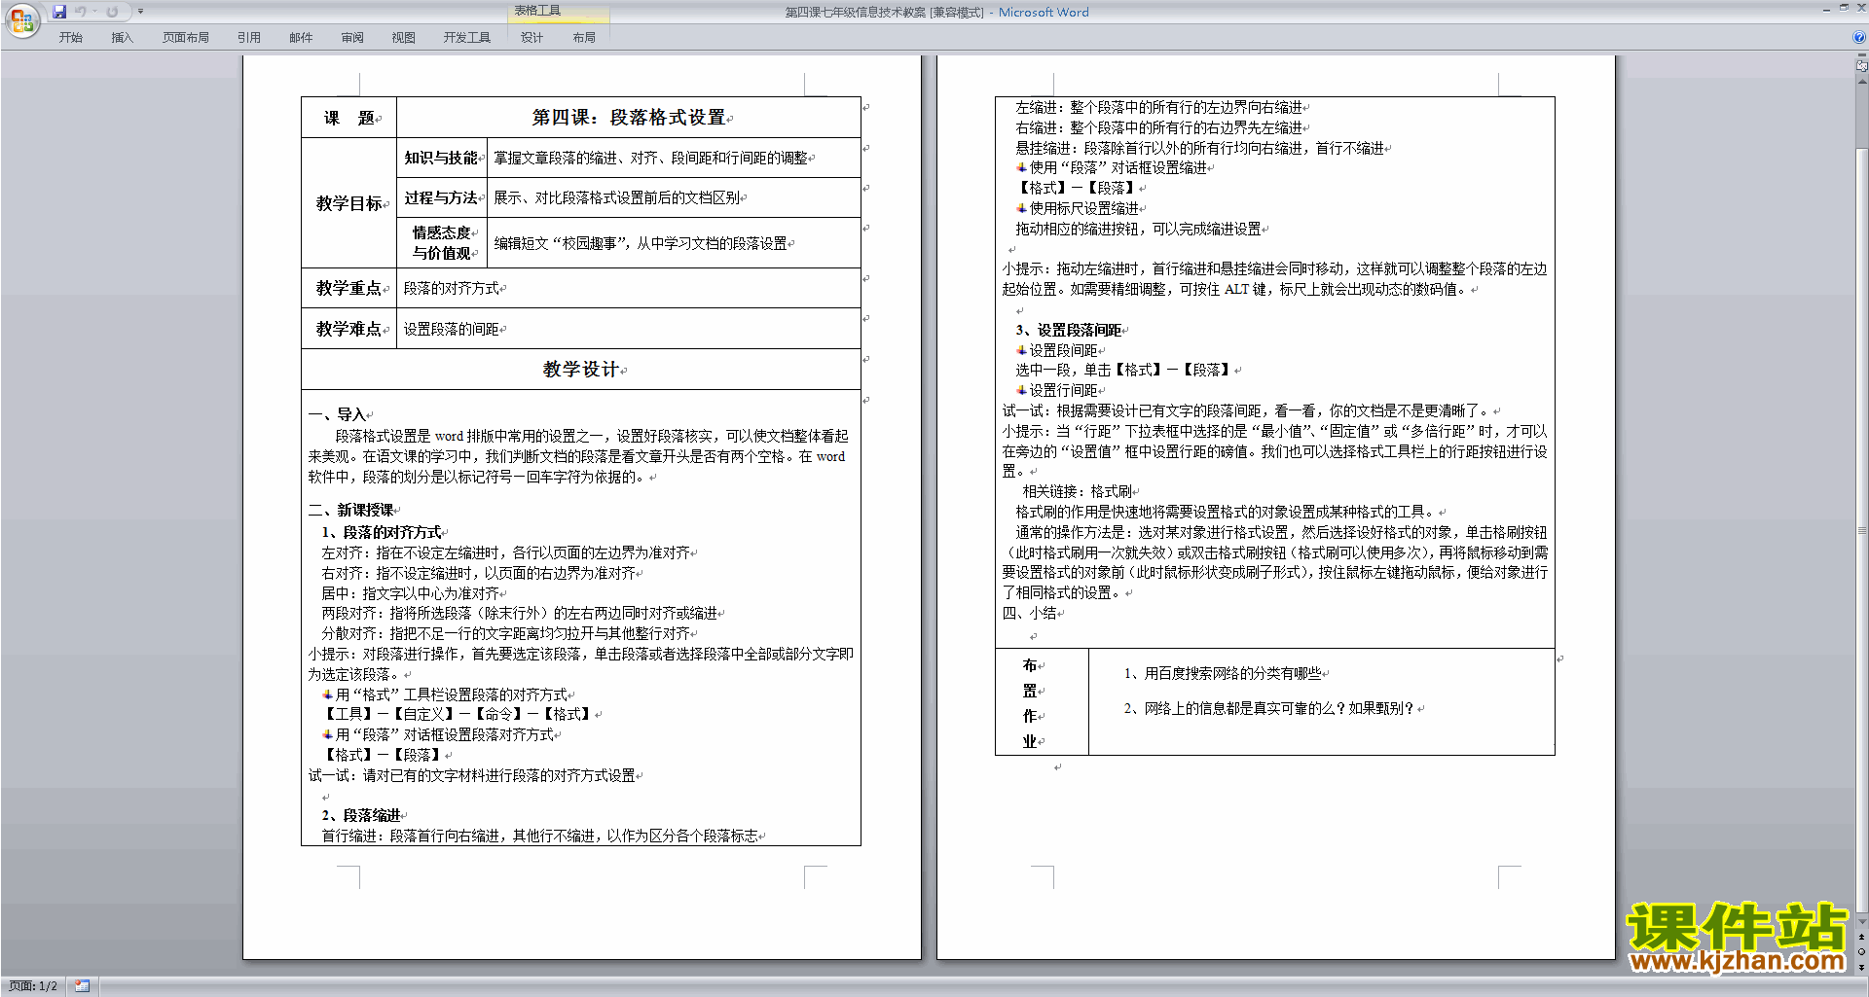1869x997 pixels.
Task: Click the macro recording icon in status bar
Action: 82,985
